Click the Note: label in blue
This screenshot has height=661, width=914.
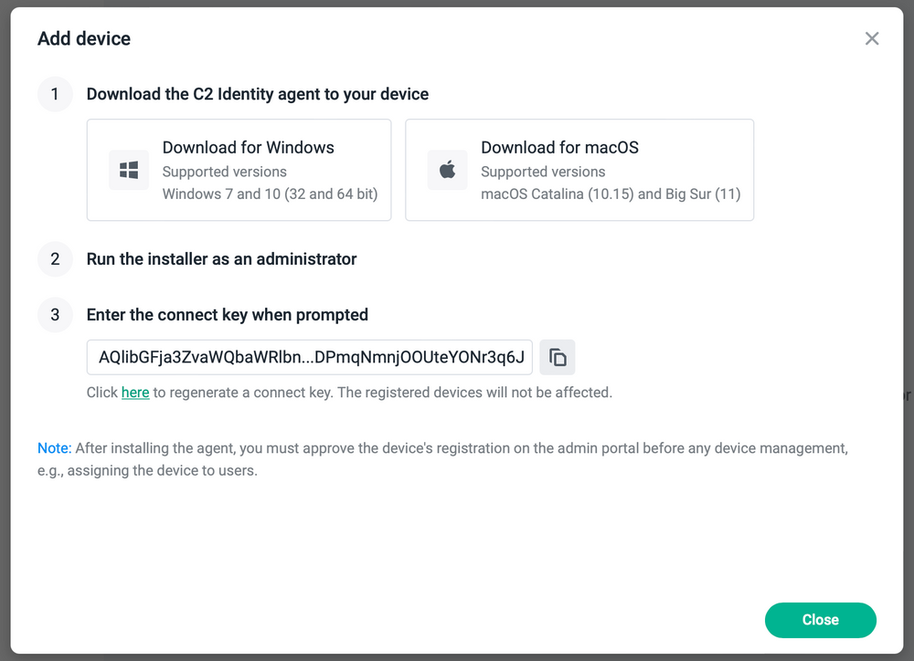(x=54, y=447)
